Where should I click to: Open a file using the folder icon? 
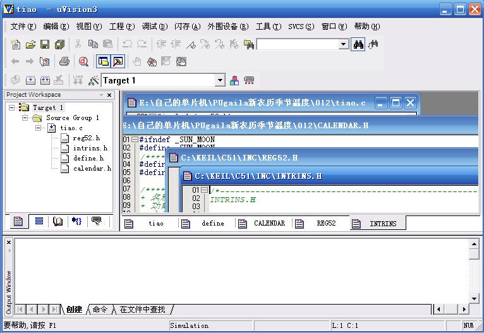tap(30, 44)
